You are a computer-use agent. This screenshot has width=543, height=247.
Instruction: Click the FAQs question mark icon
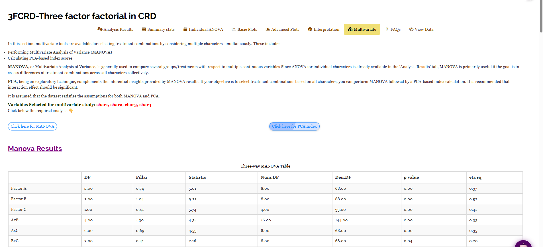(387, 29)
